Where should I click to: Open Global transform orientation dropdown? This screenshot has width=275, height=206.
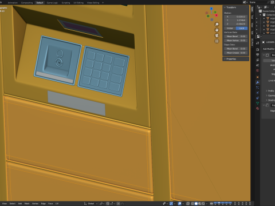[91, 204]
